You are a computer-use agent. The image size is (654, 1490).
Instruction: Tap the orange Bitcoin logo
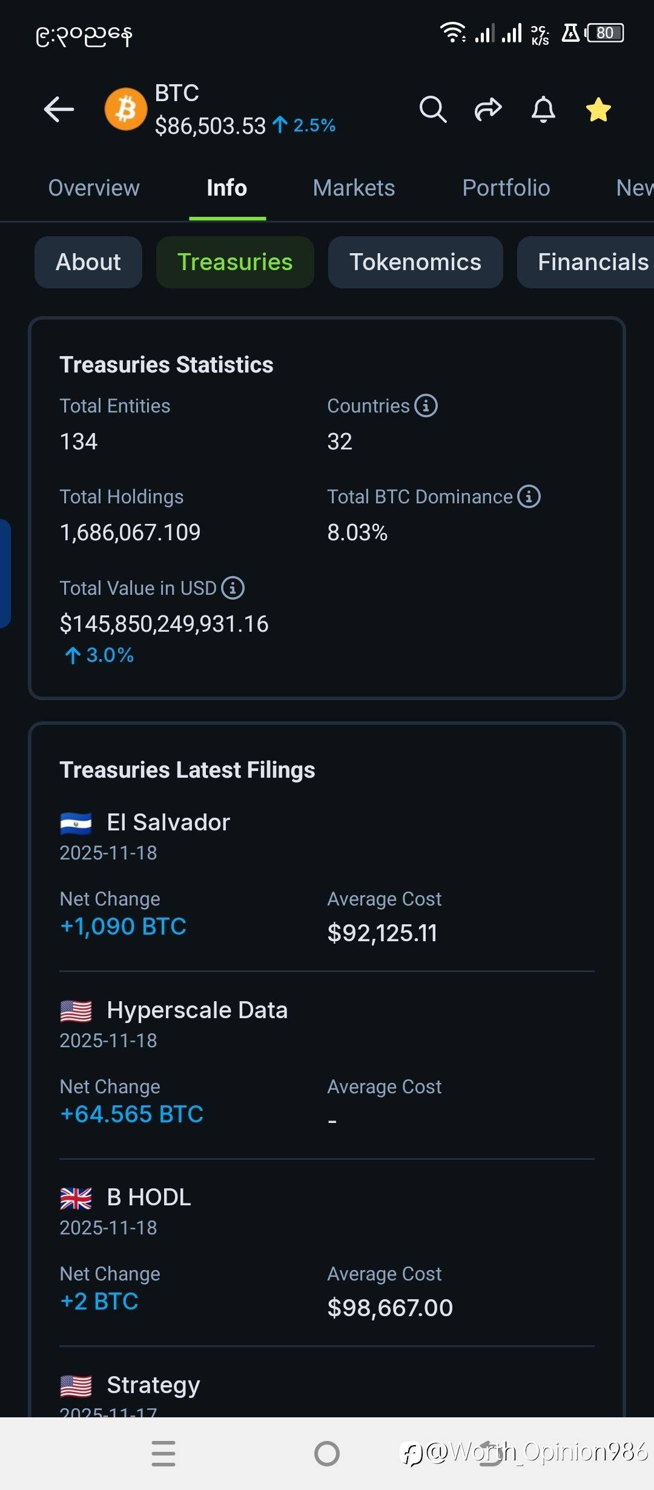point(126,110)
